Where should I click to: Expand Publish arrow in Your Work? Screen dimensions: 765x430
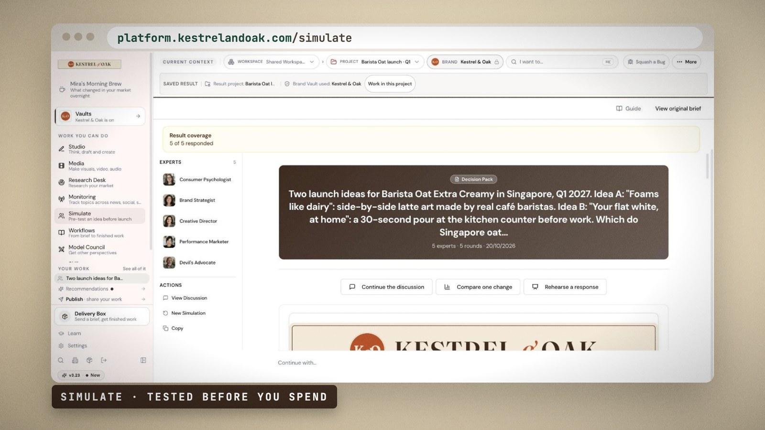(x=143, y=299)
